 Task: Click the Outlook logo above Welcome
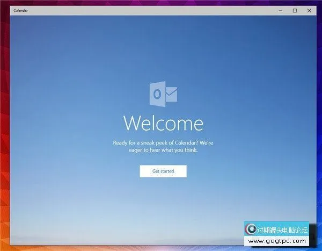[163, 94]
